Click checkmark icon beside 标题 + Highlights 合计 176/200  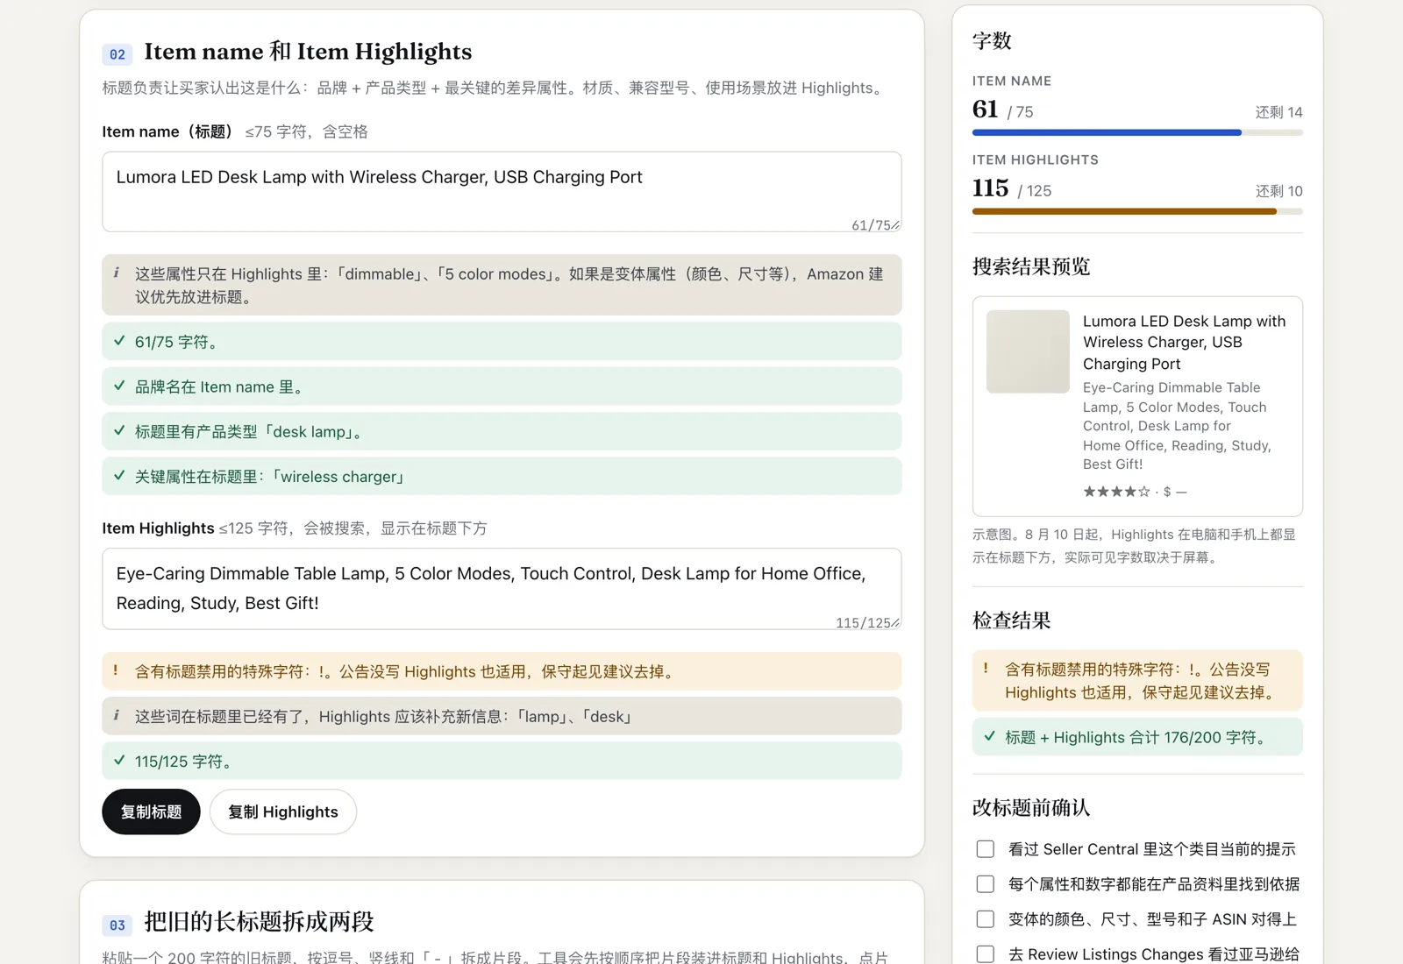point(989,737)
